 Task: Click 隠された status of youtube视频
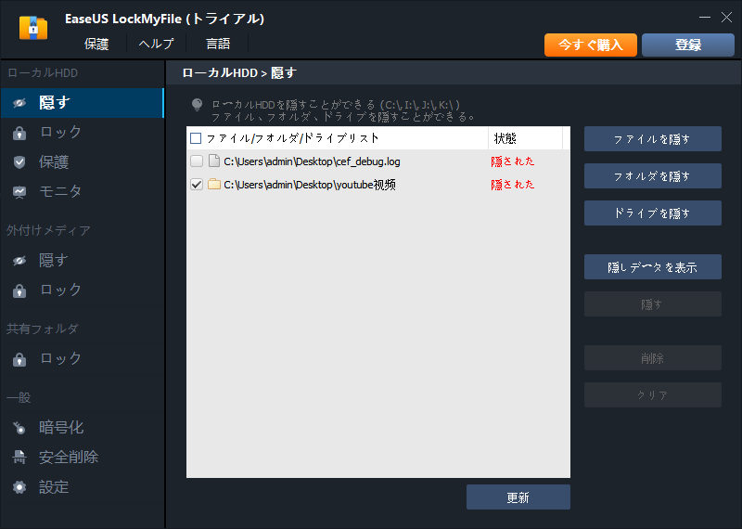(513, 185)
